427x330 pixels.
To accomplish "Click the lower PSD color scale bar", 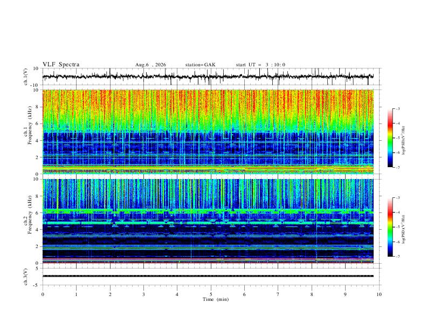I will click(390, 227).
